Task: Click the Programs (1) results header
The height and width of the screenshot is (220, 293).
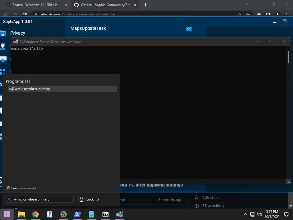Action: [x=18, y=81]
